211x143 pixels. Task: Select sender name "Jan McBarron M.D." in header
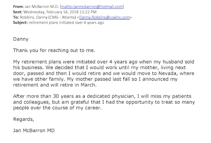pos(37,6)
